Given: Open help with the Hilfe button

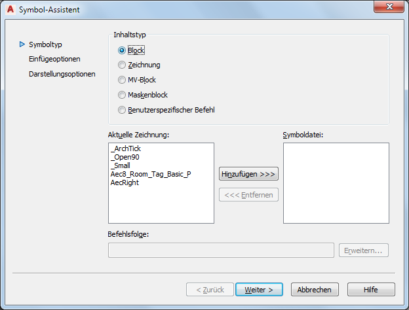Looking at the screenshot, I should coord(371,289).
